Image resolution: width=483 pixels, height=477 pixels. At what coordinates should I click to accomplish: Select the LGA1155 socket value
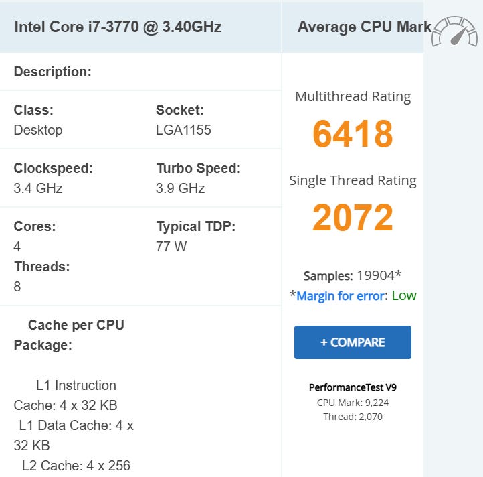point(183,130)
